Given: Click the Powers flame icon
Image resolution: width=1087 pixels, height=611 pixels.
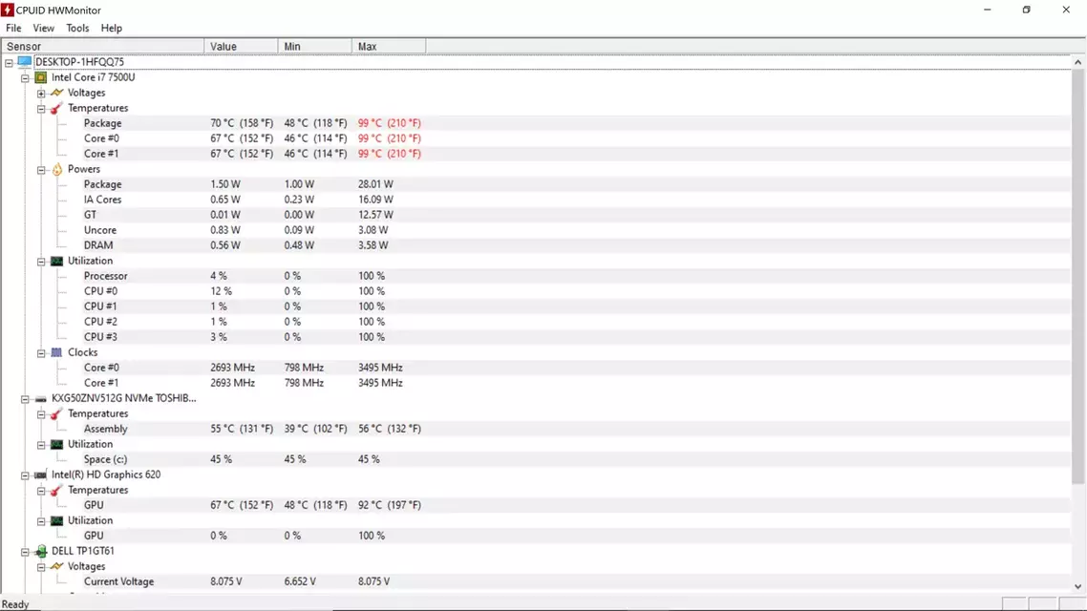Looking at the screenshot, I should click(57, 169).
